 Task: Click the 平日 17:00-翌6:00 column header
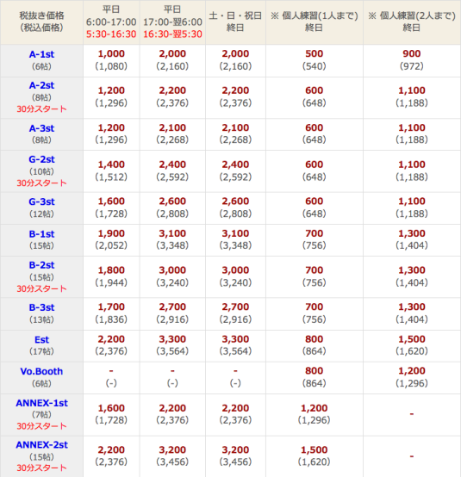point(172,22)
